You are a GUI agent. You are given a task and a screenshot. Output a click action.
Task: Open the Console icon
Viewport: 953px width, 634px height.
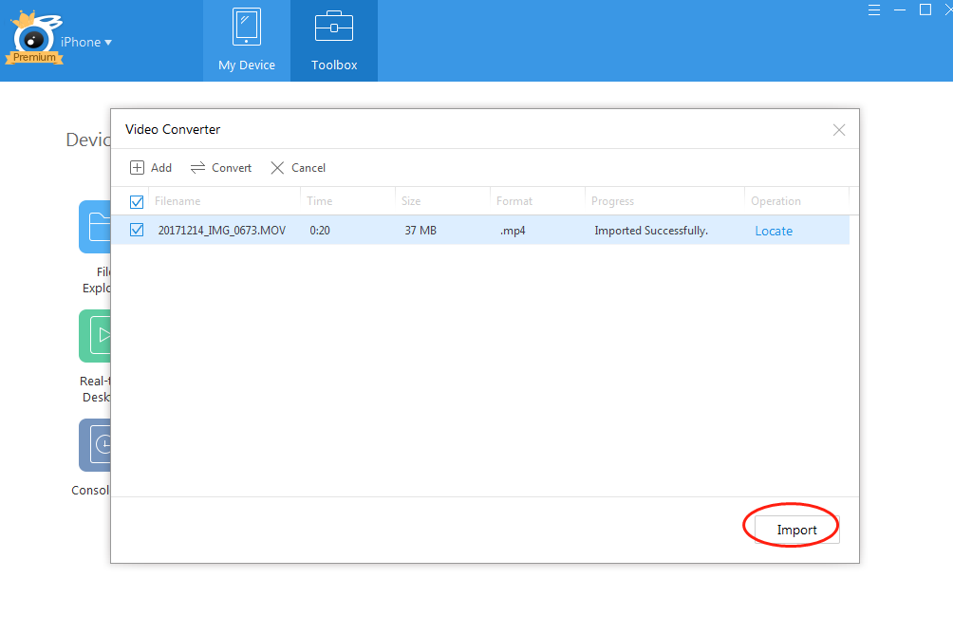point(95,445)
